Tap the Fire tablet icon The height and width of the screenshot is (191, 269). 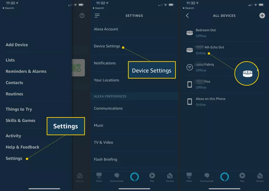190,84
